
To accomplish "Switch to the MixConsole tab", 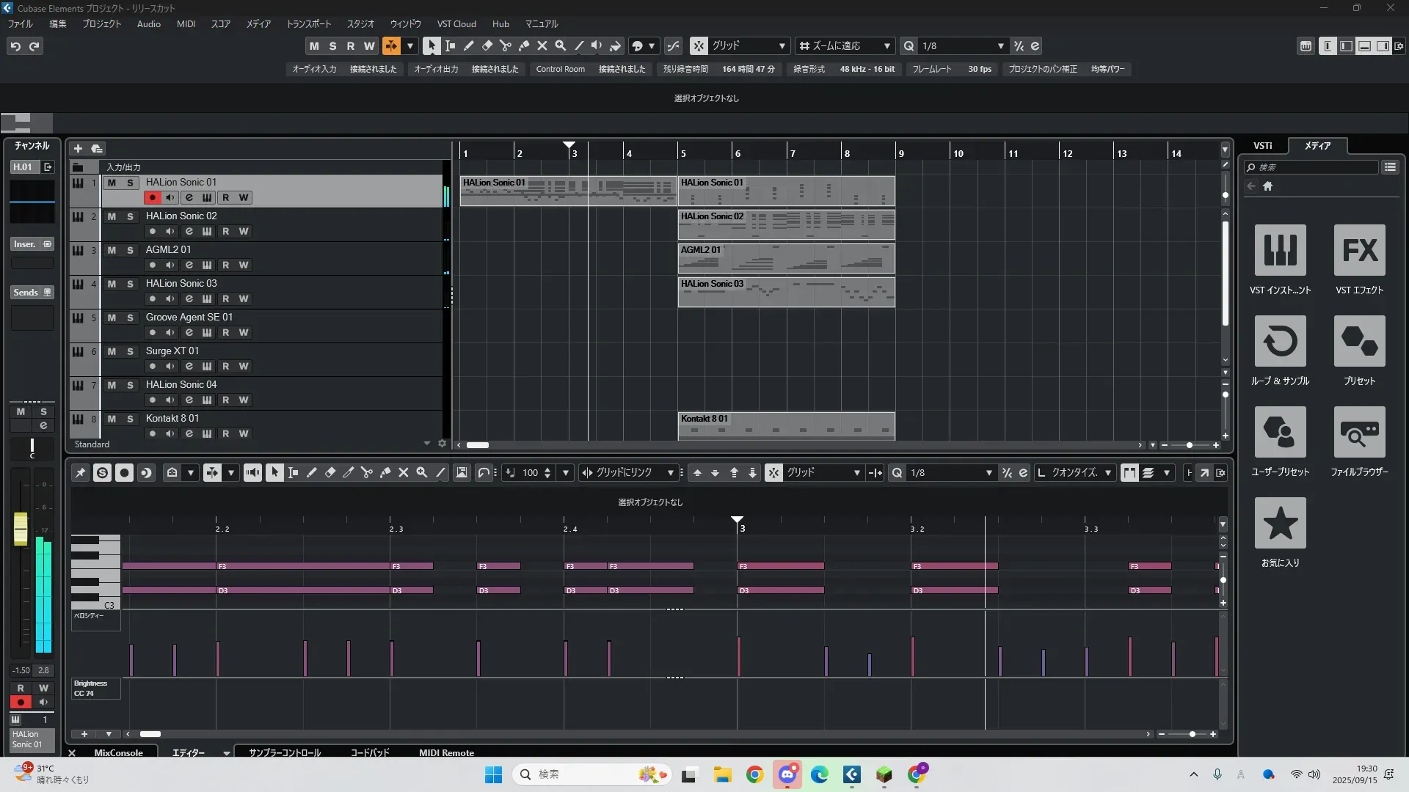I will (118, 752).
